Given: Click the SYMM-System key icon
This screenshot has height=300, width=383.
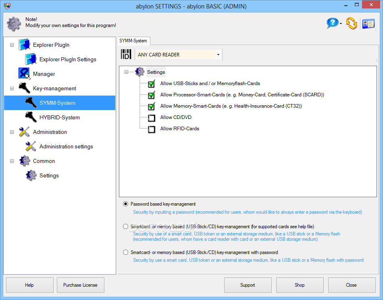Looking at the screenshot, I should click(31, 103).
